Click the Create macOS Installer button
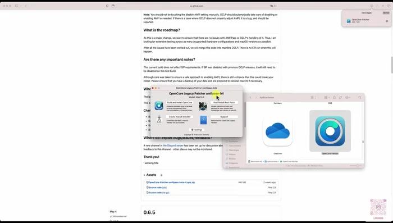The height and width of the screenshot is (223, 393). click(180, 117)
